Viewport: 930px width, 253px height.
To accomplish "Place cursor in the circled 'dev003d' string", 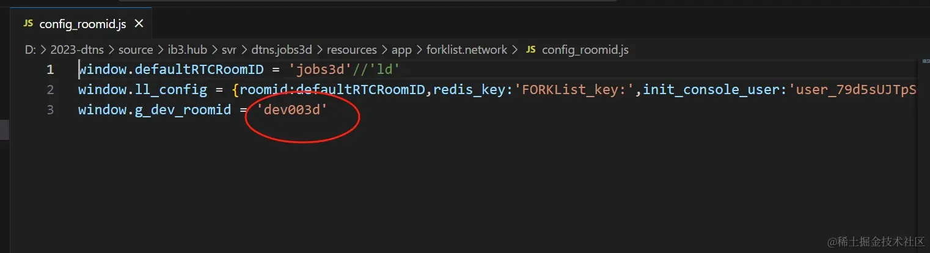I will (292, 111).
